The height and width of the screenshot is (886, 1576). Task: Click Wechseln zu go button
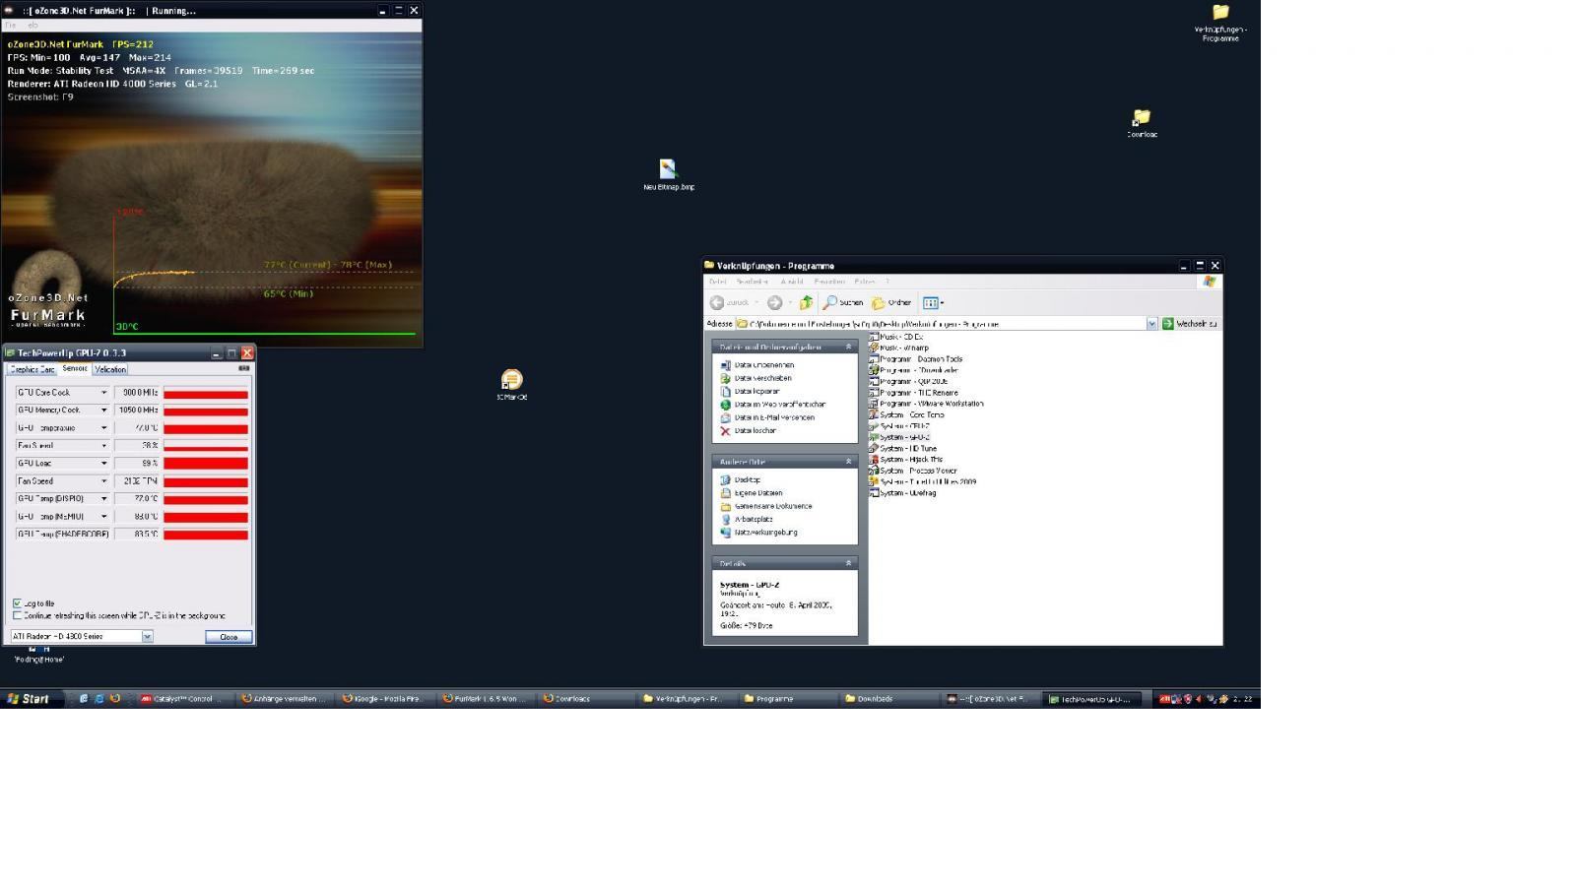click(x=1190, y=323)
